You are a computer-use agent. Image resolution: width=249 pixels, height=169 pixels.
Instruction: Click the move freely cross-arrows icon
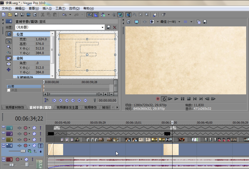[x=8, y=70]
